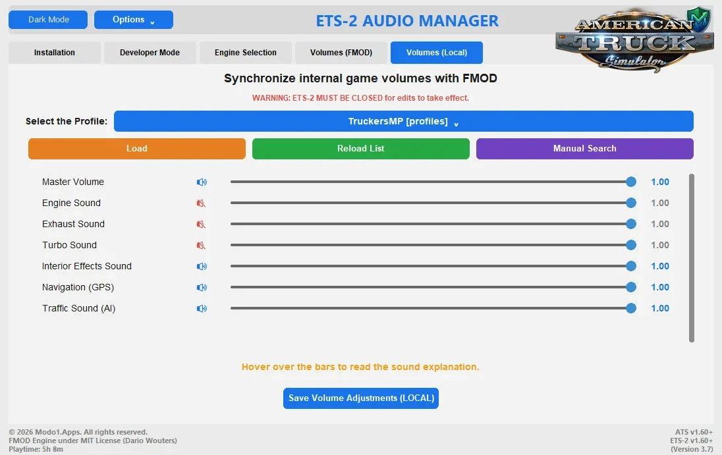Viewport: 722px width, 455px height.
Task: Unmute the Turbo Sound speaker icon
Action: coord(201,246)
